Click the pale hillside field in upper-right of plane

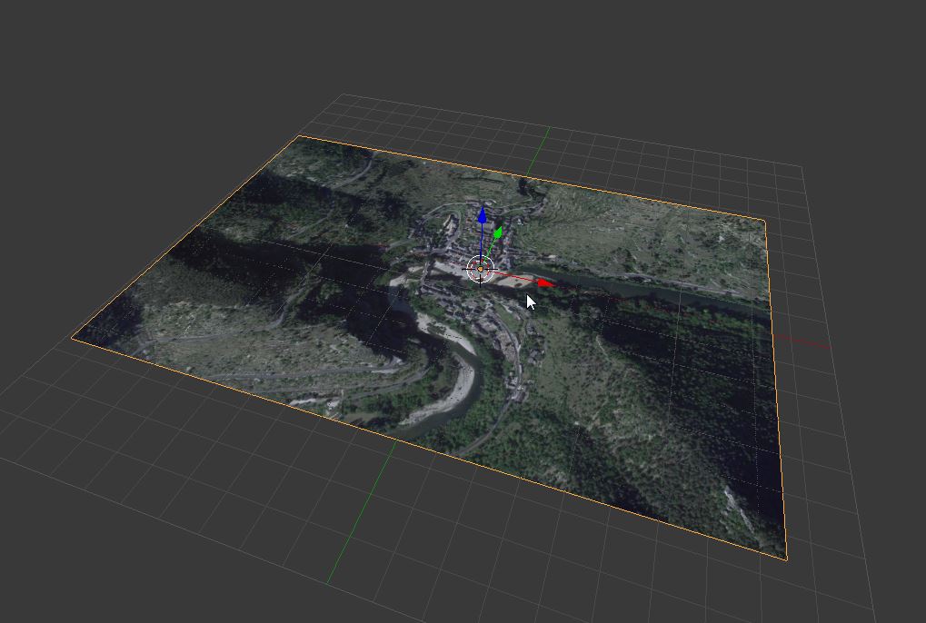[x=636, y=227]
